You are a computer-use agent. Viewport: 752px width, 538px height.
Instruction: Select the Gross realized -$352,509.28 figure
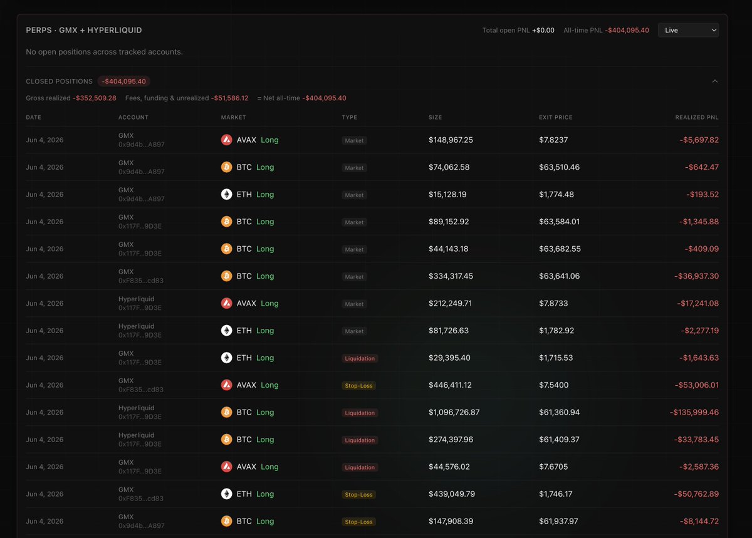point(95,98)
